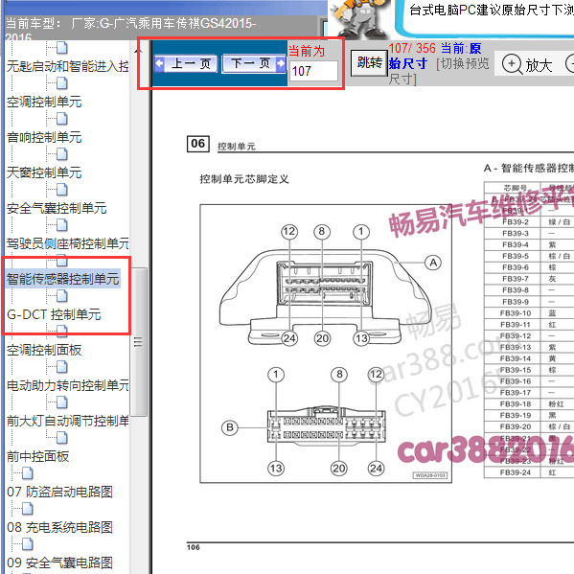
Task: Select 空调控制单元 in the tree
Action: coord(44,102)
